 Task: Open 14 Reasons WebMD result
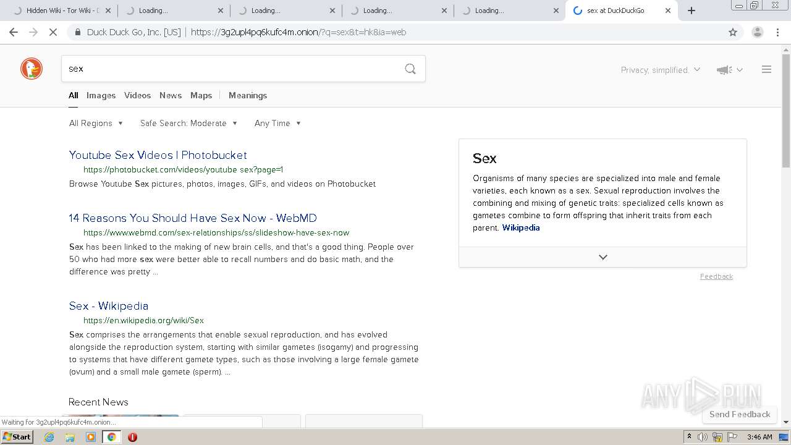193,218
